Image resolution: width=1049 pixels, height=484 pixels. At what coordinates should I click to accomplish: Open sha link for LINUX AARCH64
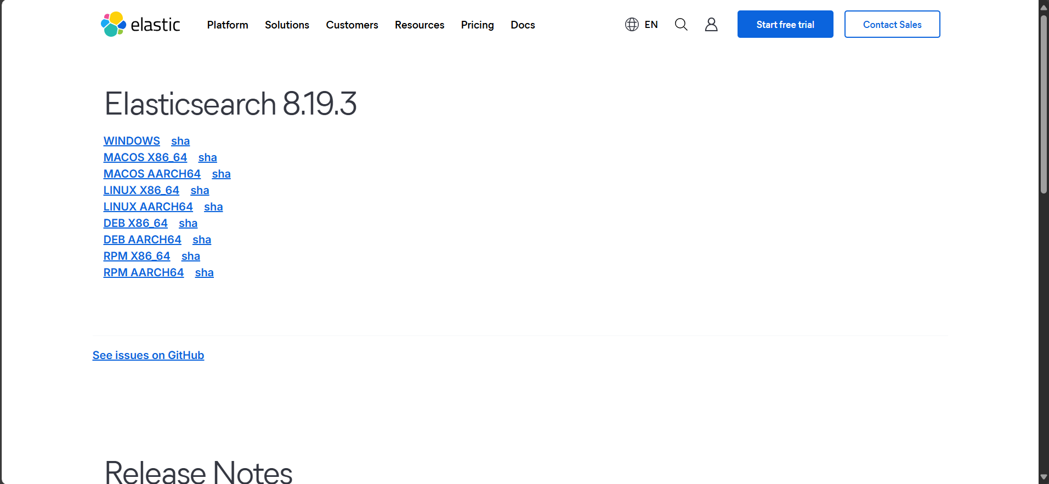[213, 207]
